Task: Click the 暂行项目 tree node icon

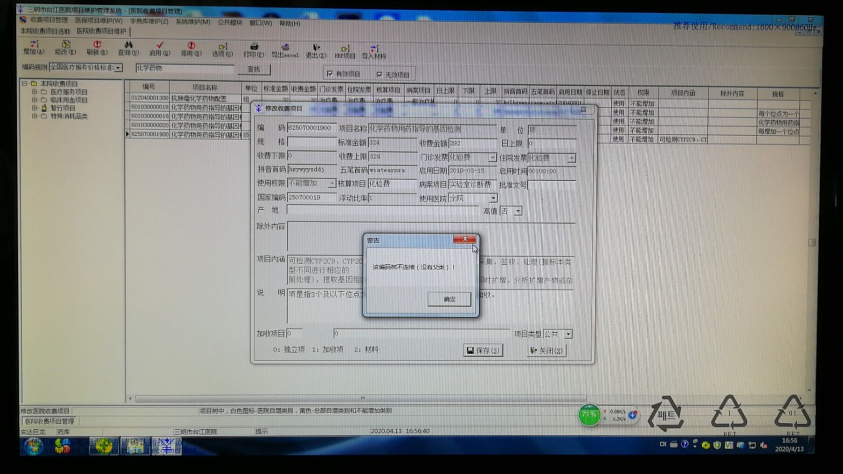Action: (x=44, y=108)
